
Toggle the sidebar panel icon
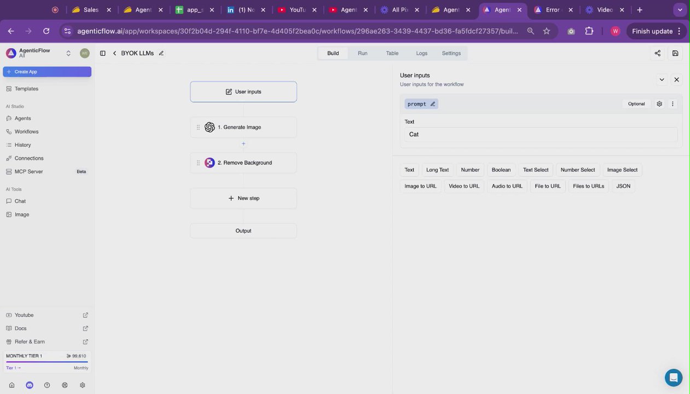(102, 53)
